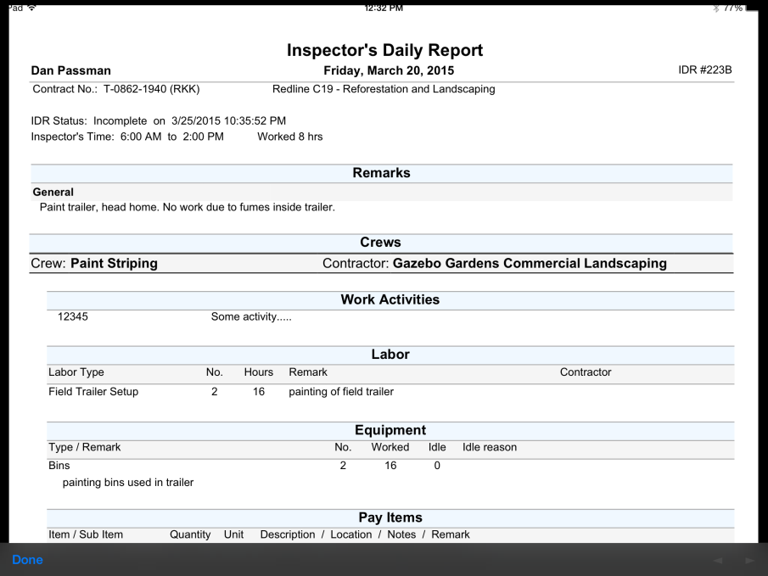
Task: Click the Remarks section header
Action: click(381, 173)
